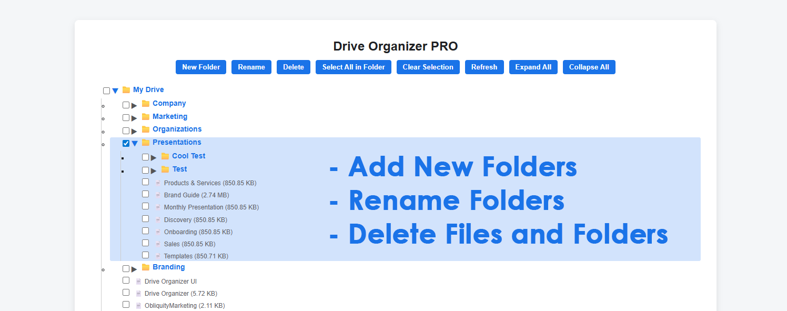Click the Drive Organizer UI file icon
787x311 pixels.
(138, 282)
